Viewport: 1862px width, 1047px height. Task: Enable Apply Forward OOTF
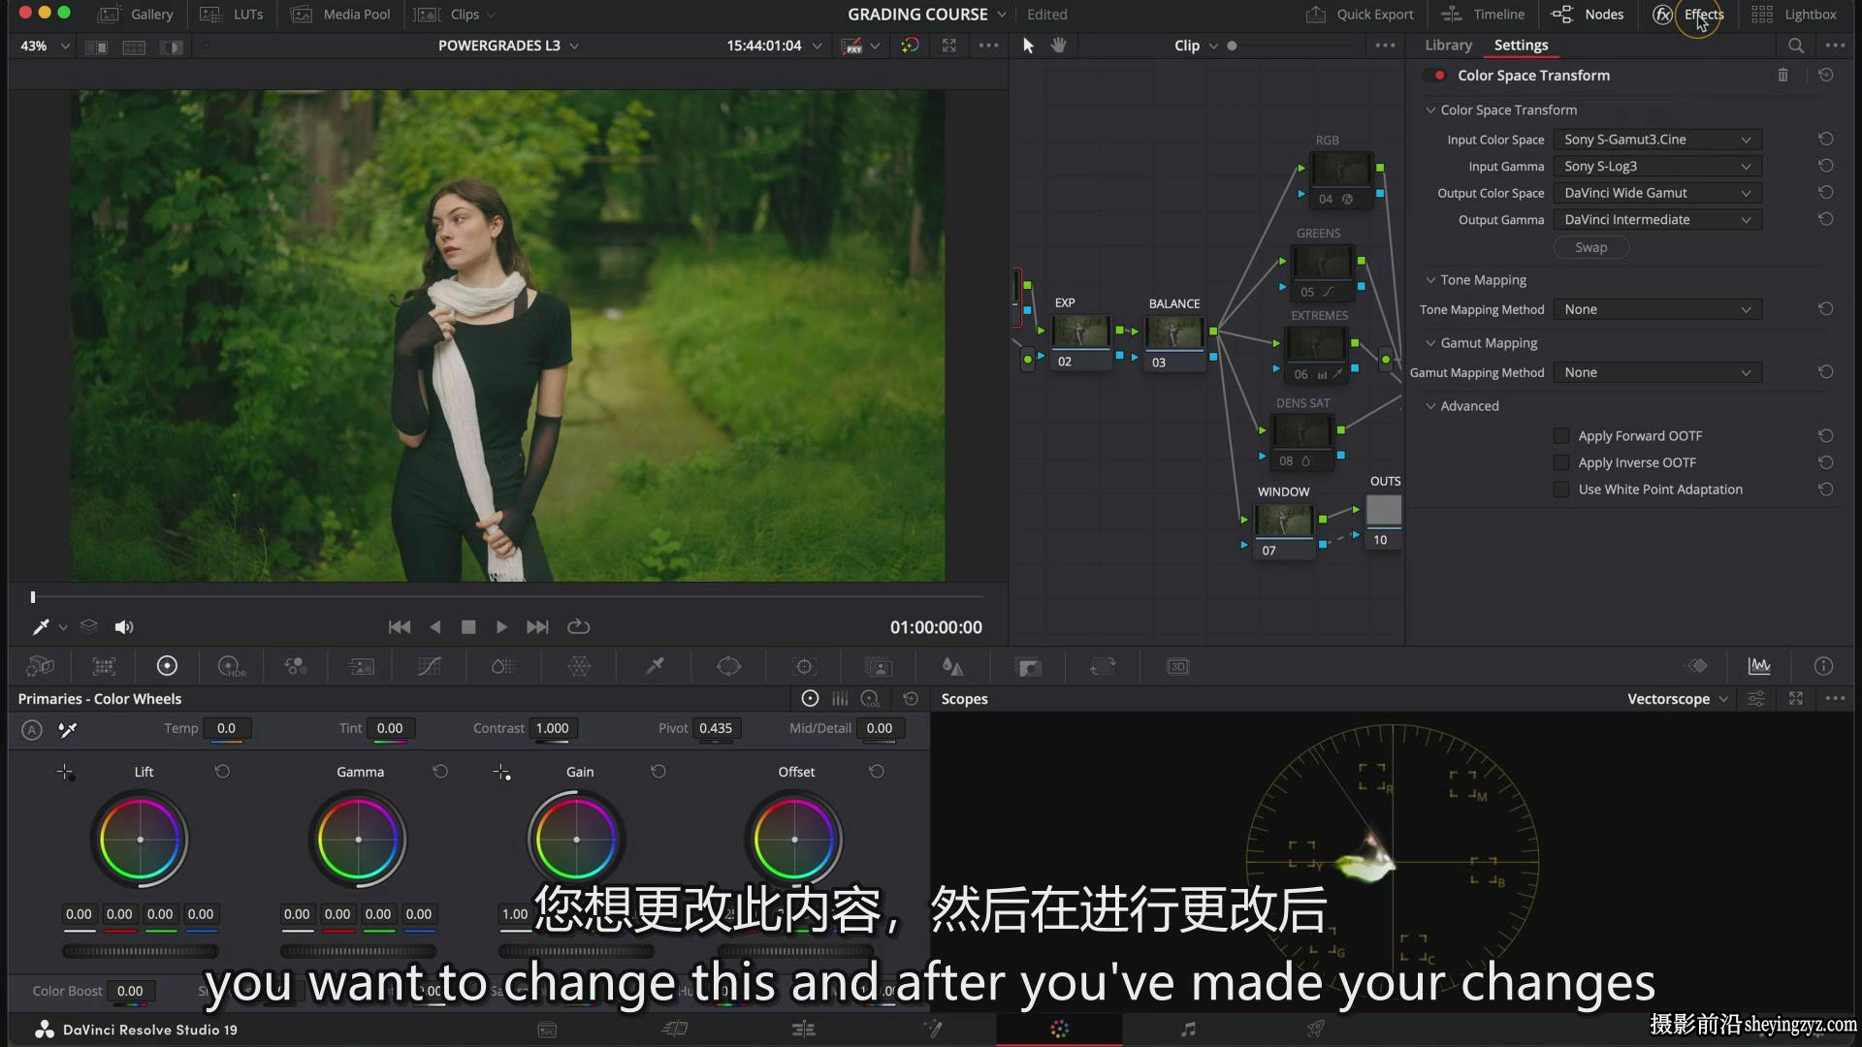point(1561,436)
